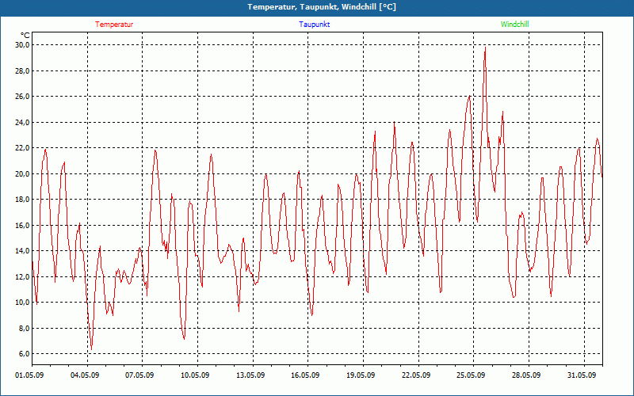Click the 13.05.09 date label
Image resolution: width=634 pixels, height=396 pixels.
coord(250,375)
